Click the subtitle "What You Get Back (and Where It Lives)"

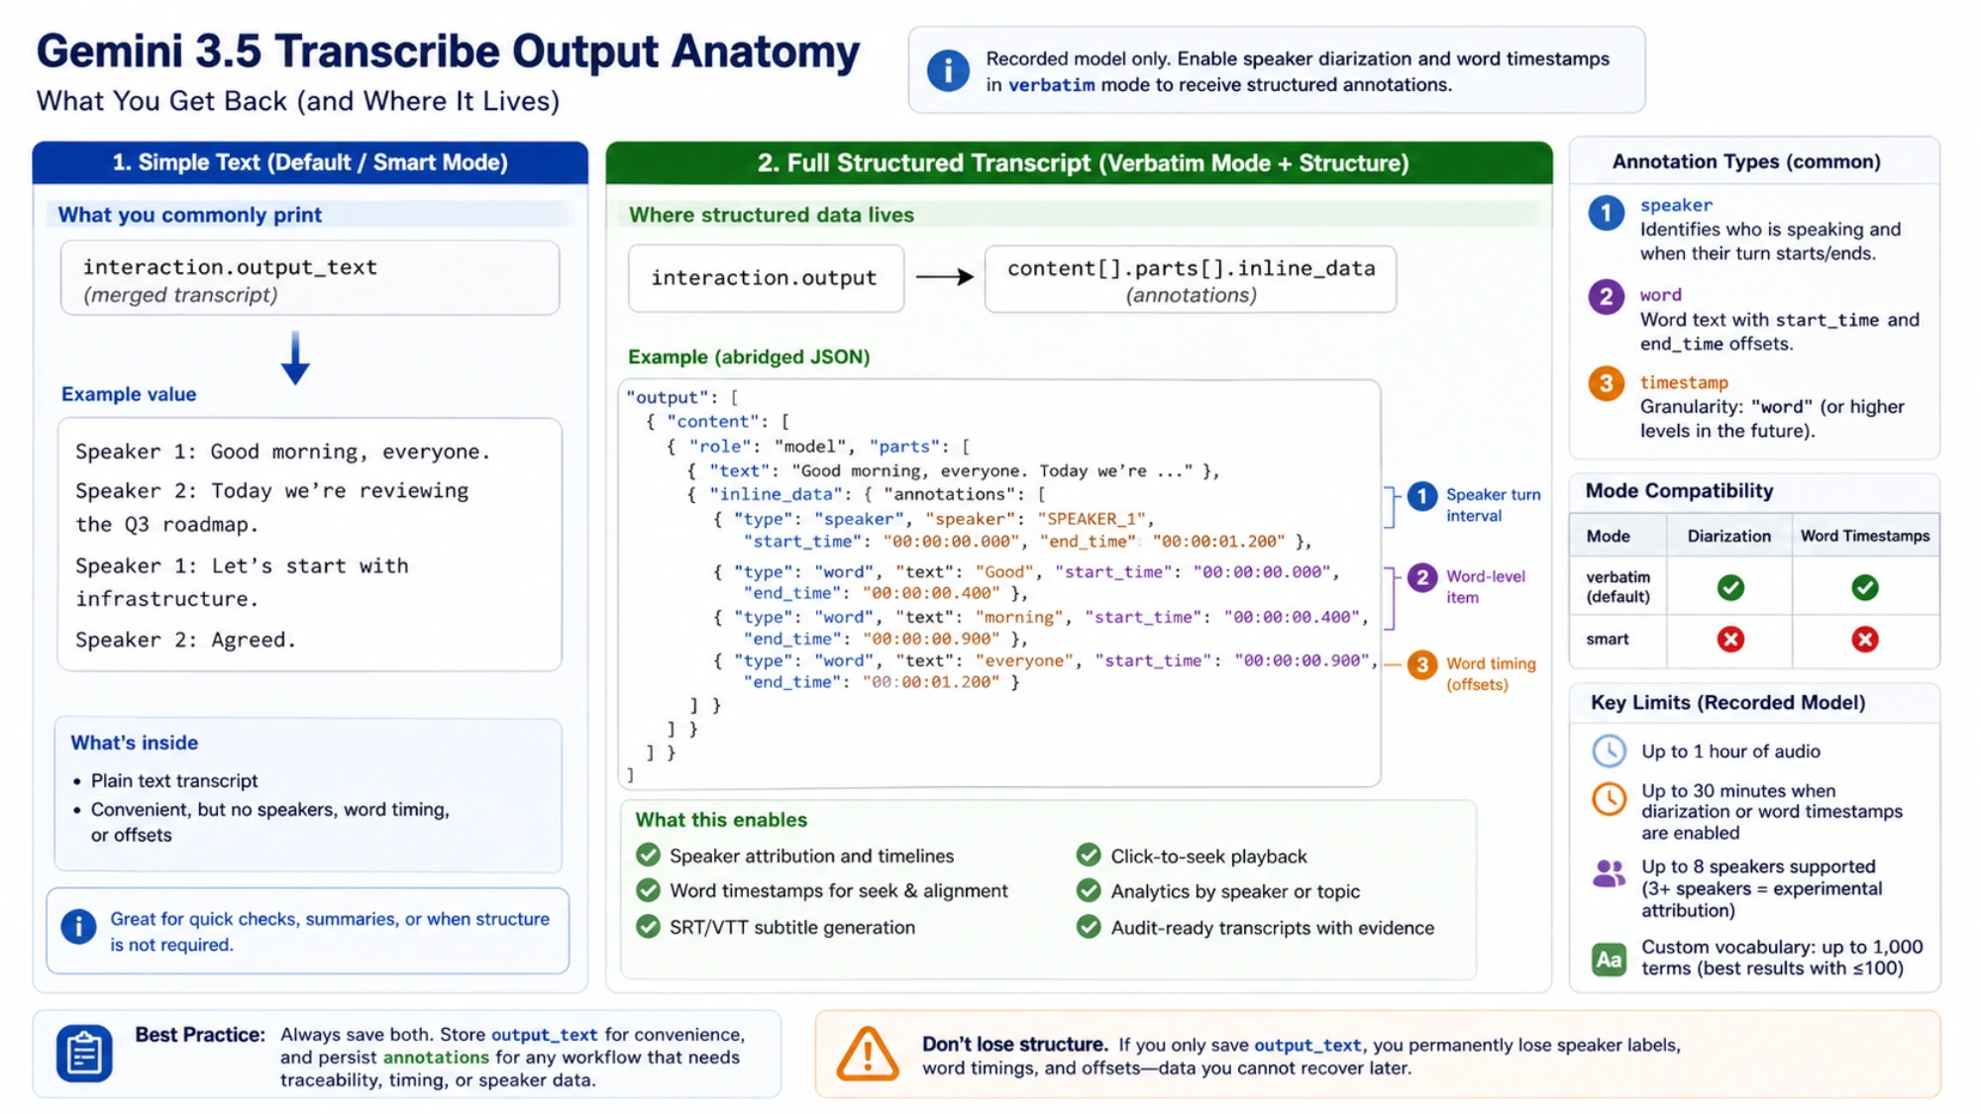(298, 101)
